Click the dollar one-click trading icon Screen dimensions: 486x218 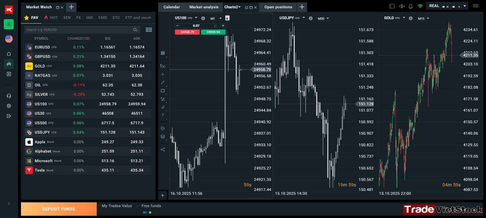(401, 6)
